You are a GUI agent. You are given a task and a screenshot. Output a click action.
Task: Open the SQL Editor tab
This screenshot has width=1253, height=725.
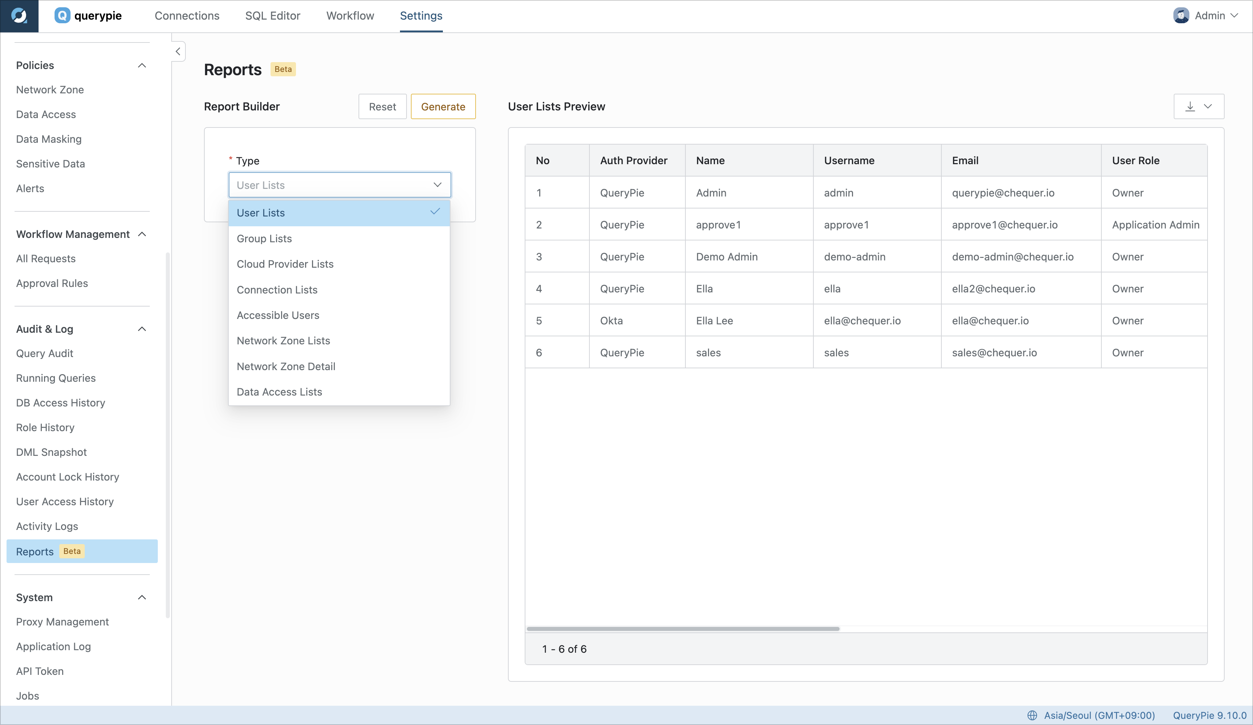tap(272, 16)
